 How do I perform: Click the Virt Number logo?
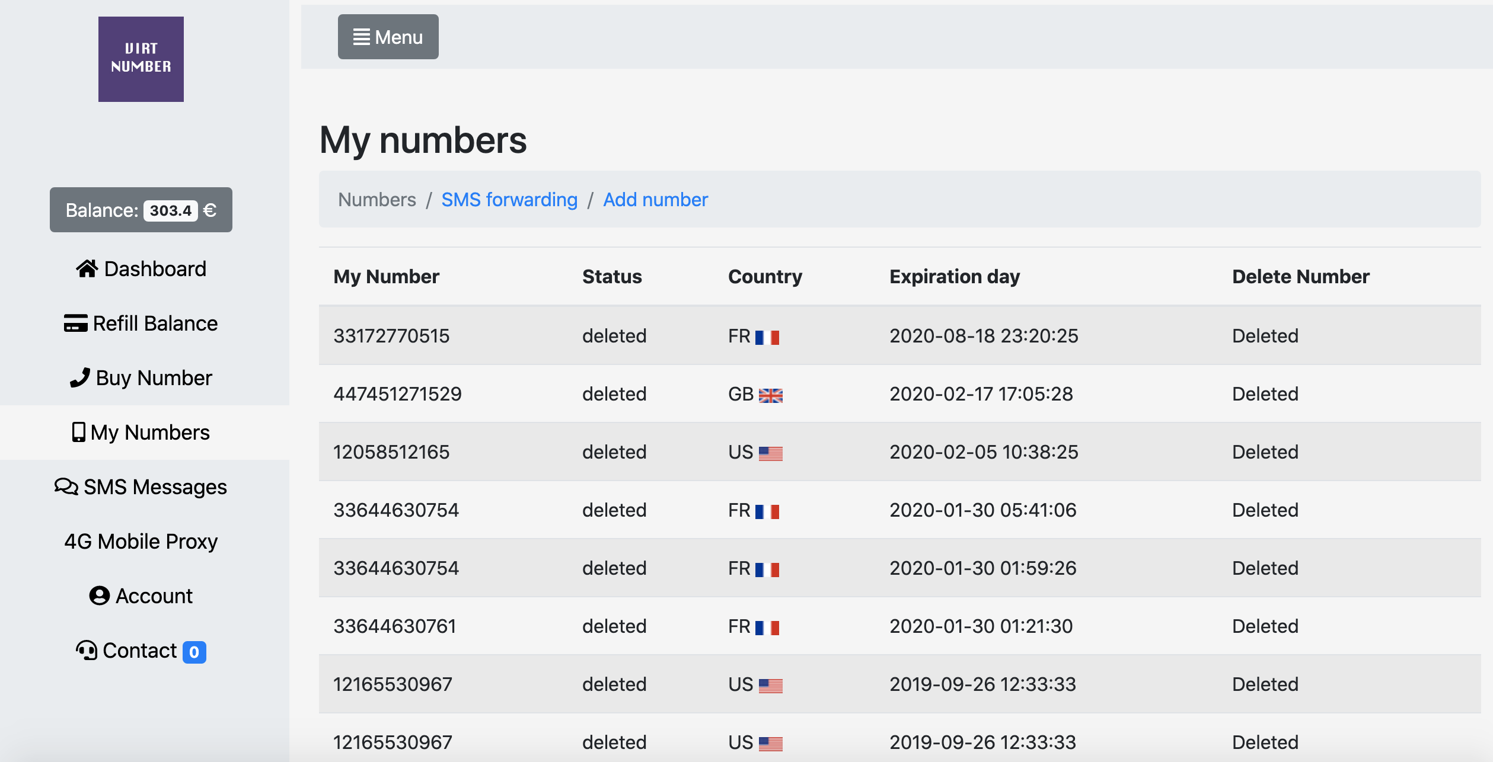coord(141,59)
